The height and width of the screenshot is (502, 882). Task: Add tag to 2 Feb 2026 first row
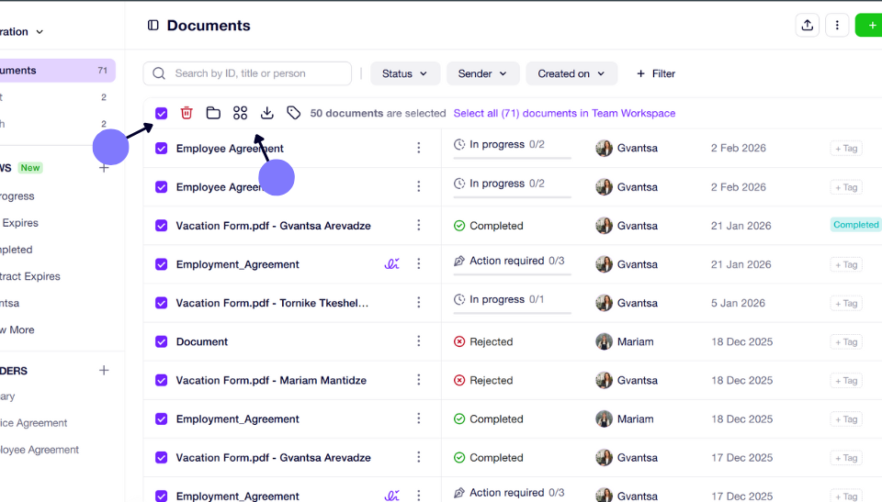point(846,149)
